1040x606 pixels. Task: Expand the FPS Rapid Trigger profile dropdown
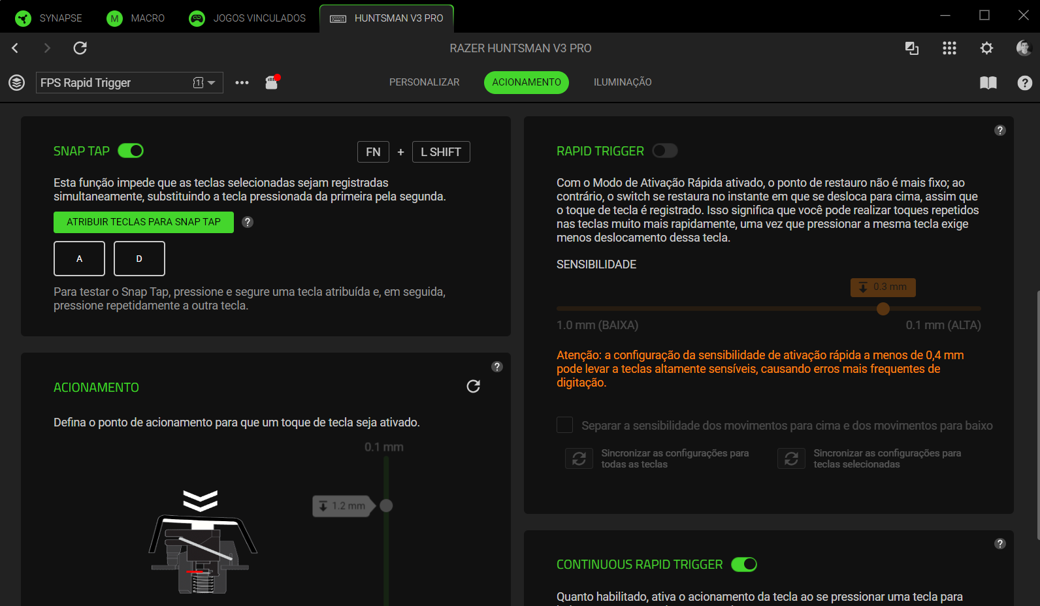(211, 83)
